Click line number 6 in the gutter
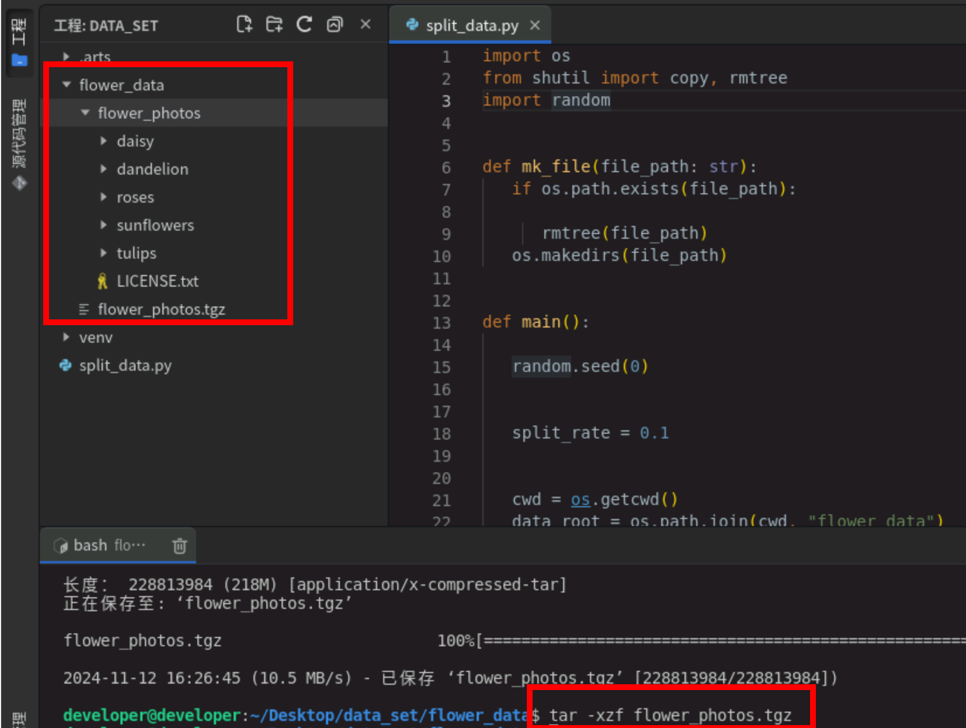 pos(446,168)
